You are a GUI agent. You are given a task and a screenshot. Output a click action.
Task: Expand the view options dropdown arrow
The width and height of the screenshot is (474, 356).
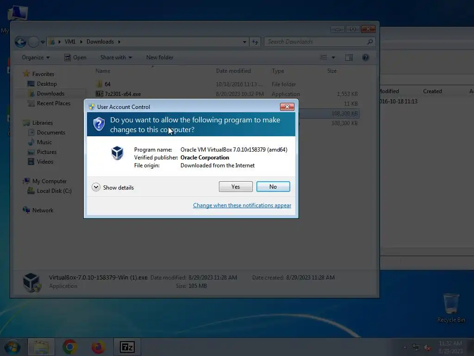point(333,57)
